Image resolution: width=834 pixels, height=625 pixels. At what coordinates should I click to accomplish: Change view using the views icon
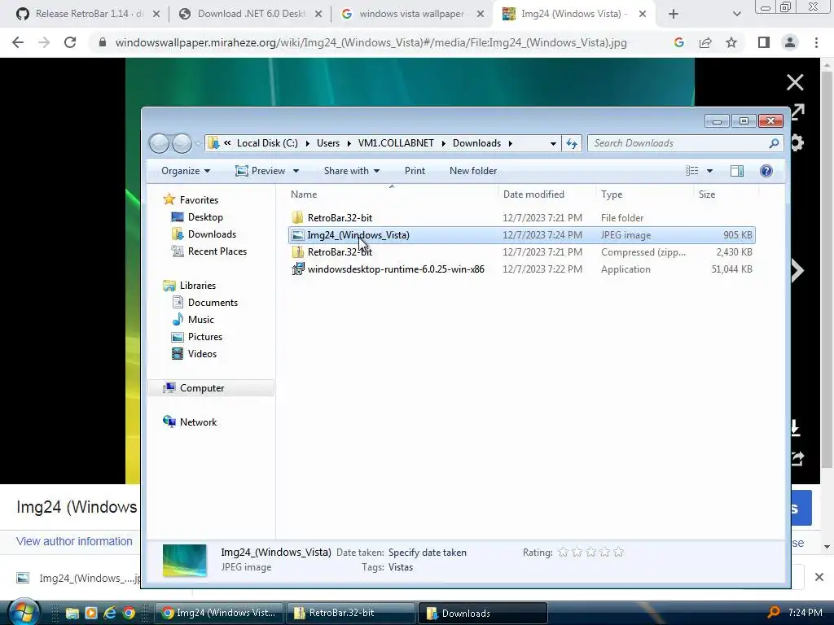point(692,171)
